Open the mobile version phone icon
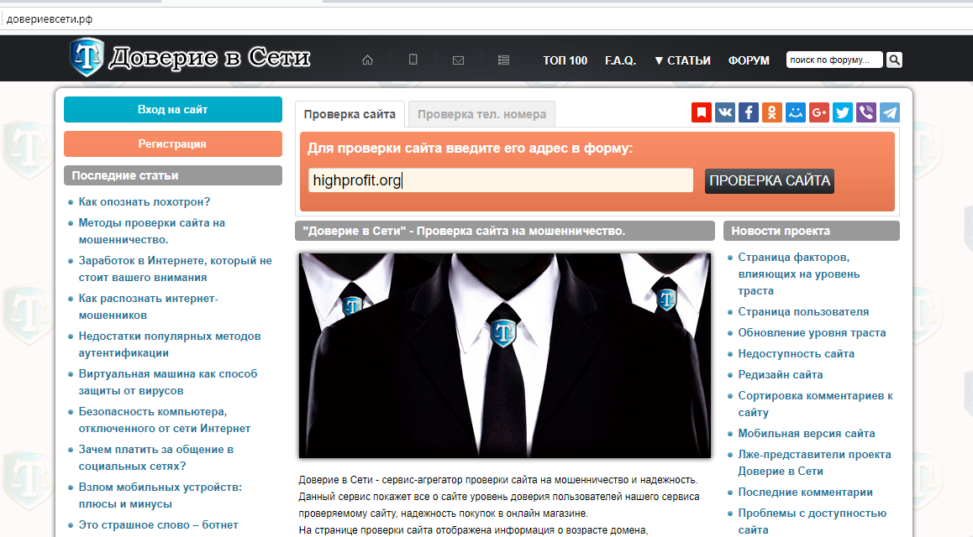Image resolution: width=973 pixels, height=537 pixels. 413,60
